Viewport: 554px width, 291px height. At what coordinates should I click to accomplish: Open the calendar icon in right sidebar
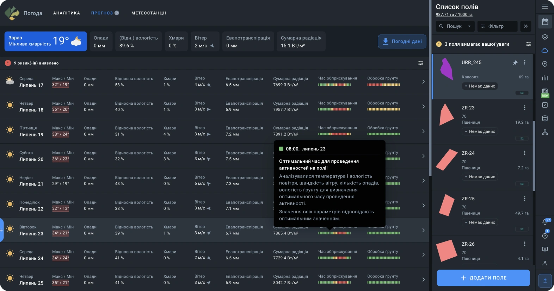point(545,22)
